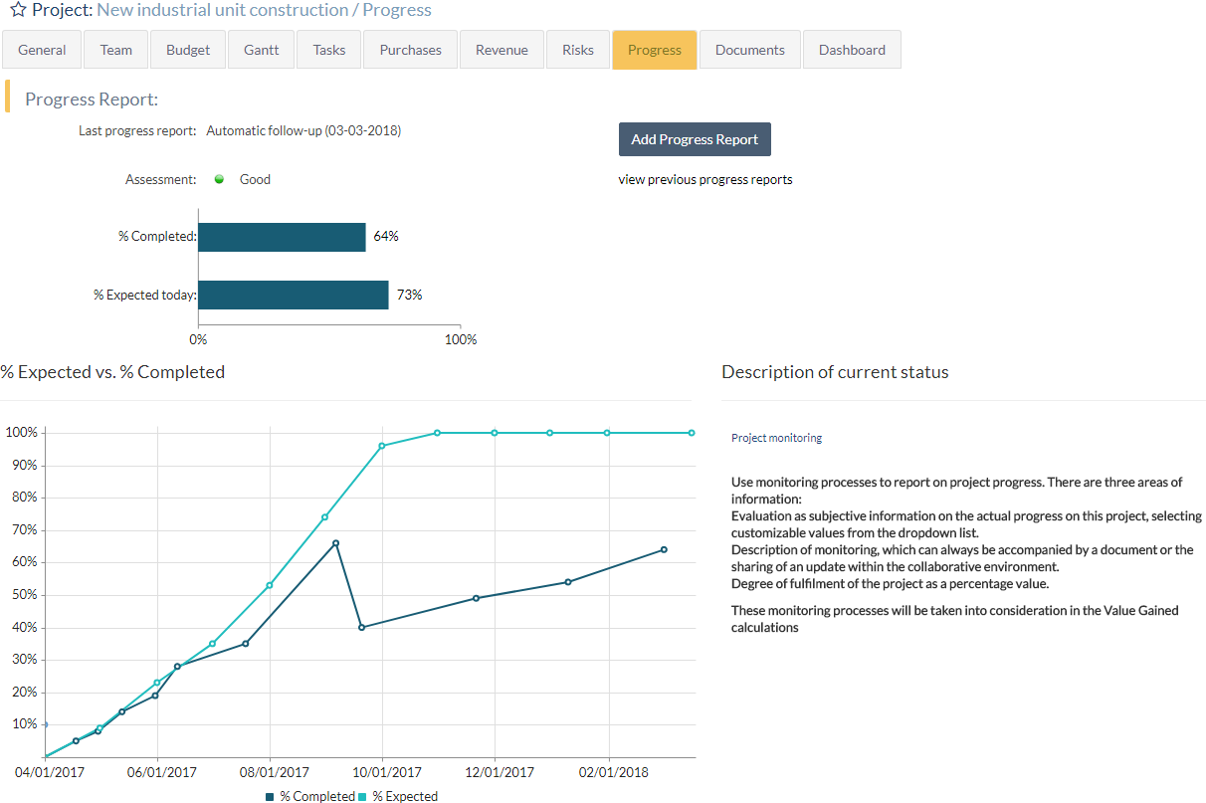
Task: Click the 64% Completed progress bar
Action: (x=282, y=237)
